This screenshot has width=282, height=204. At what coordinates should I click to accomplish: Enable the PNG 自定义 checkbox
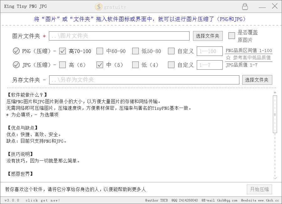[171, 51]
